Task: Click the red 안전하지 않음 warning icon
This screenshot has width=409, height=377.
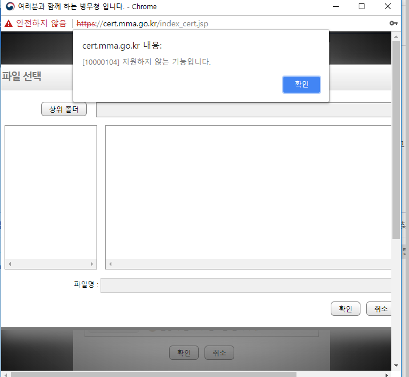Action: tap(9, 23)
